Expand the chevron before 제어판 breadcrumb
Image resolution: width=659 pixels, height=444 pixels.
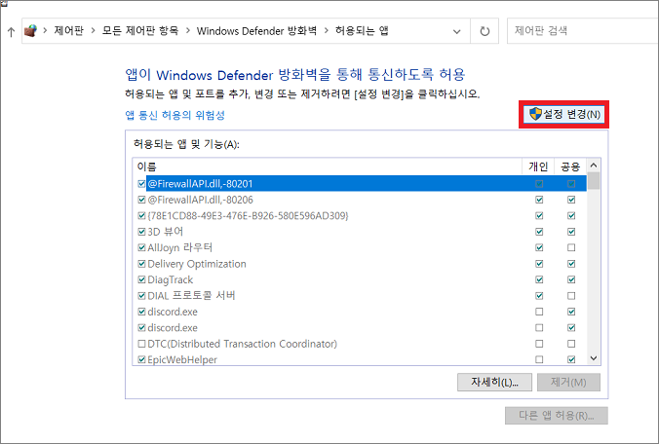(x=45, y=30)
